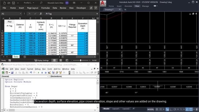Click the macro recording icon in Excel status bar

click(x=10, y=60)
